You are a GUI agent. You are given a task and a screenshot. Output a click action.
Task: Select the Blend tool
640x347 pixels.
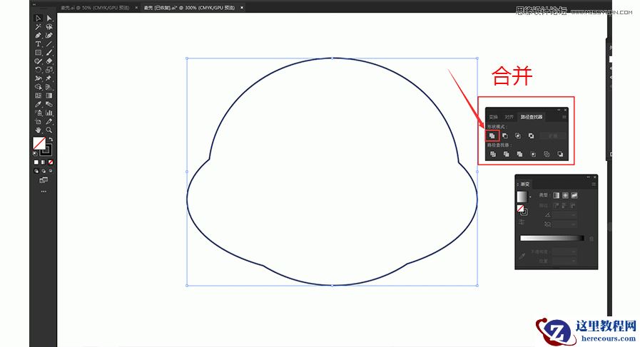pos(49,105)
